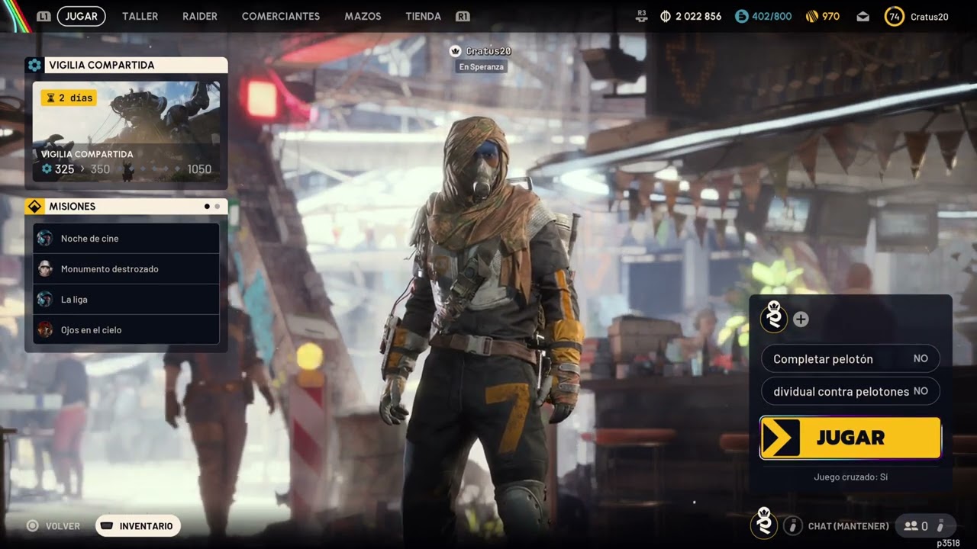This screenshot has height=549, width=977.
Task: Click the emblem icon left of chat info
Action: click(763, 523)
